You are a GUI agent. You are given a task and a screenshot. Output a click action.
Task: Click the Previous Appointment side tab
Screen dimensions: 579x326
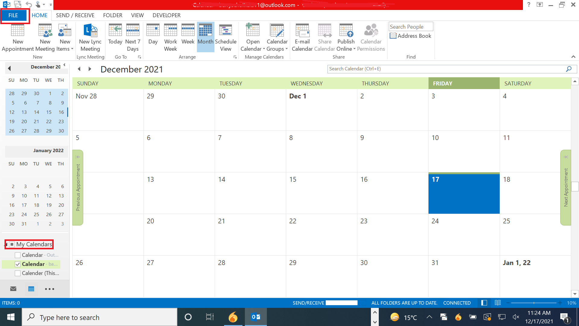click(78, 187)
